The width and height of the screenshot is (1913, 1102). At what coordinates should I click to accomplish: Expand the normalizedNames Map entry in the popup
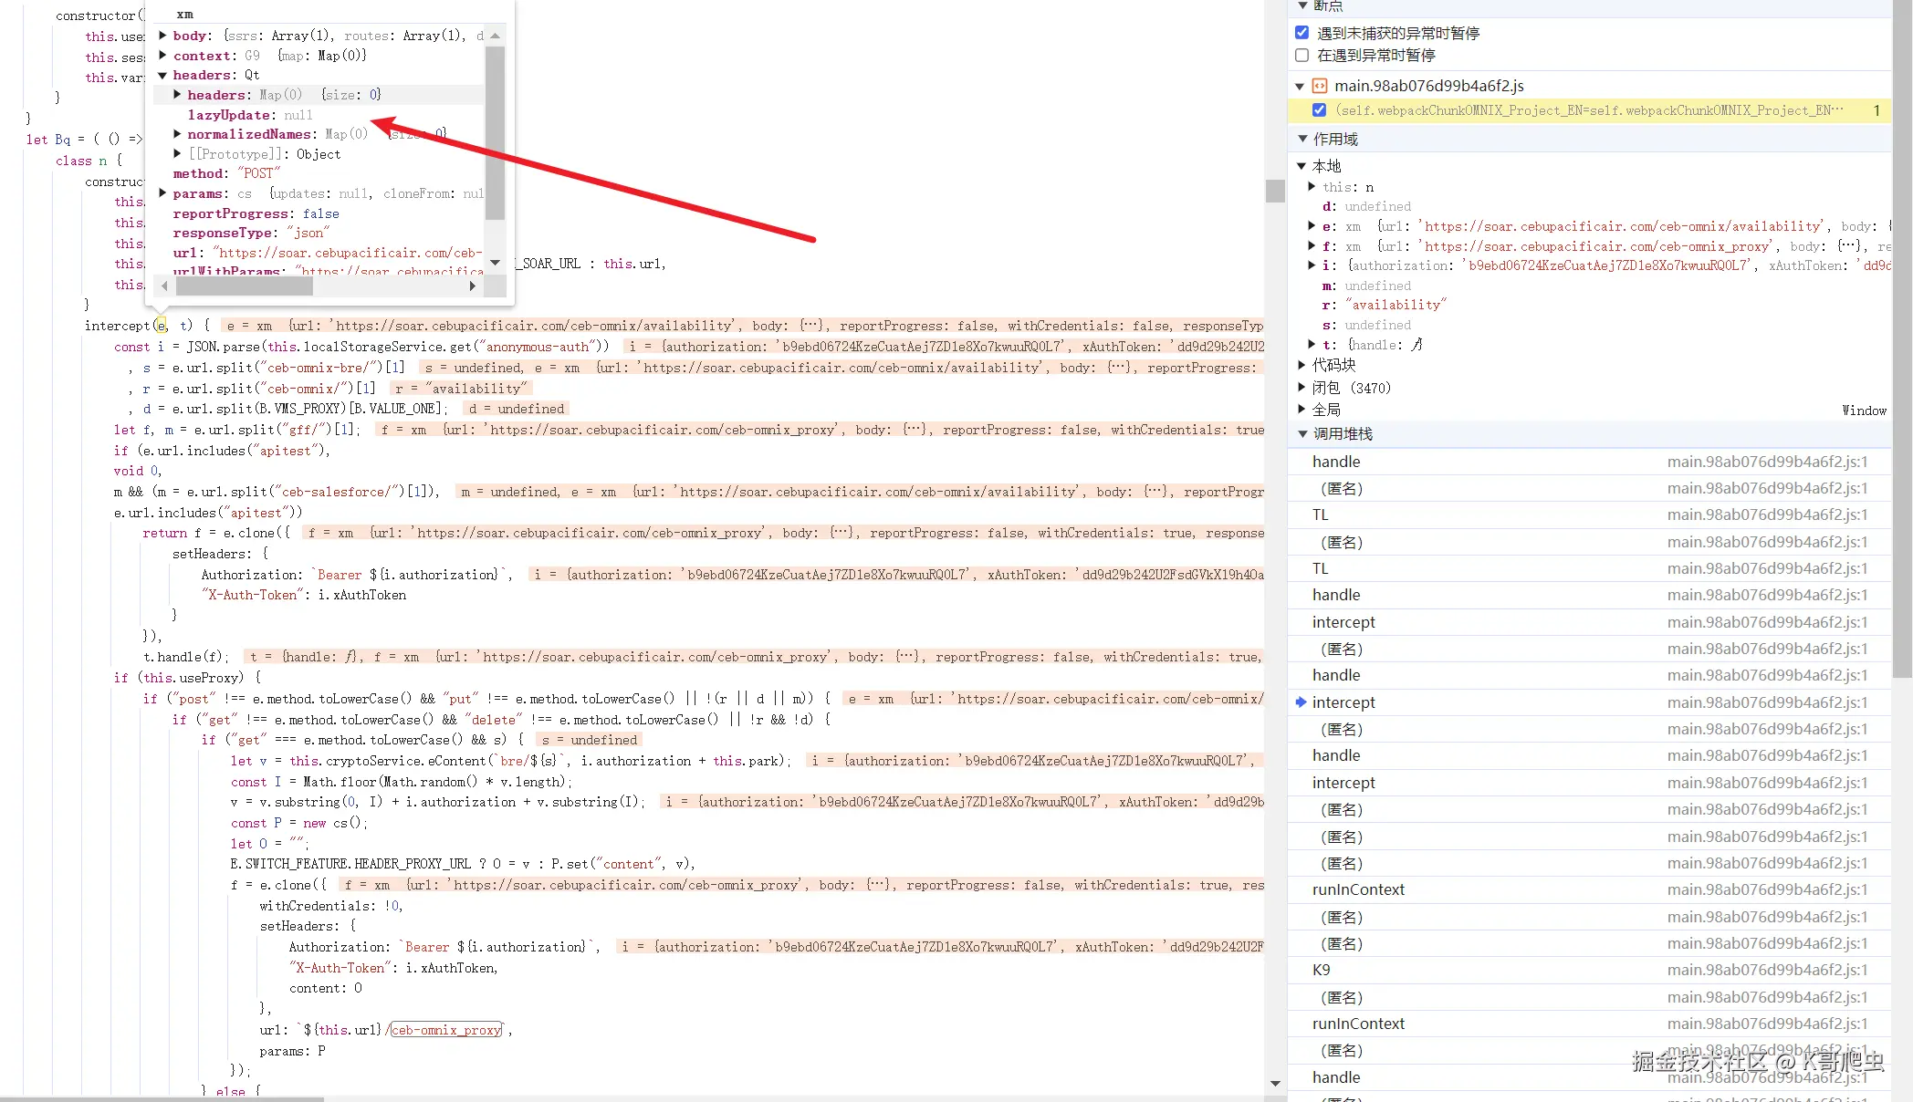[177, 134]
